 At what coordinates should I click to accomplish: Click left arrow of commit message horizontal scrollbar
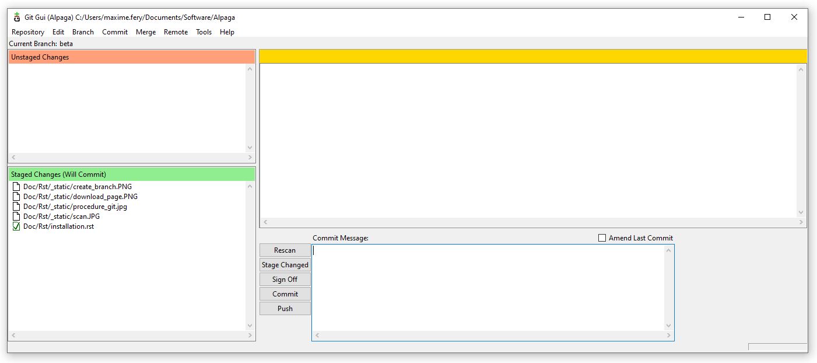pos(317,336)
